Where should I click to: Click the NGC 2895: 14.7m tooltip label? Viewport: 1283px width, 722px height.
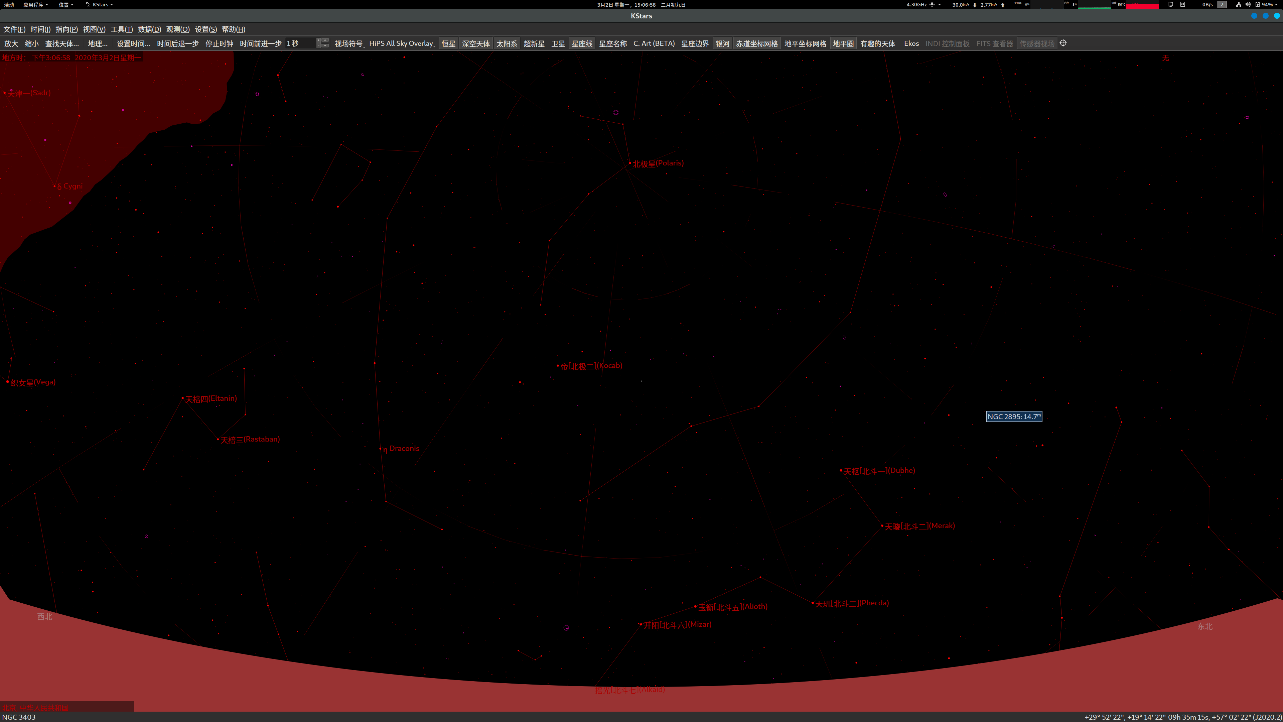(1014, 416)
